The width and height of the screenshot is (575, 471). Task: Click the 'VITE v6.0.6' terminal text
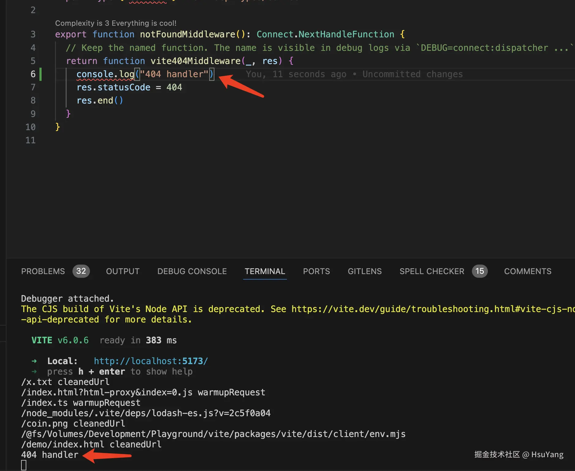(x=60, y=340)
